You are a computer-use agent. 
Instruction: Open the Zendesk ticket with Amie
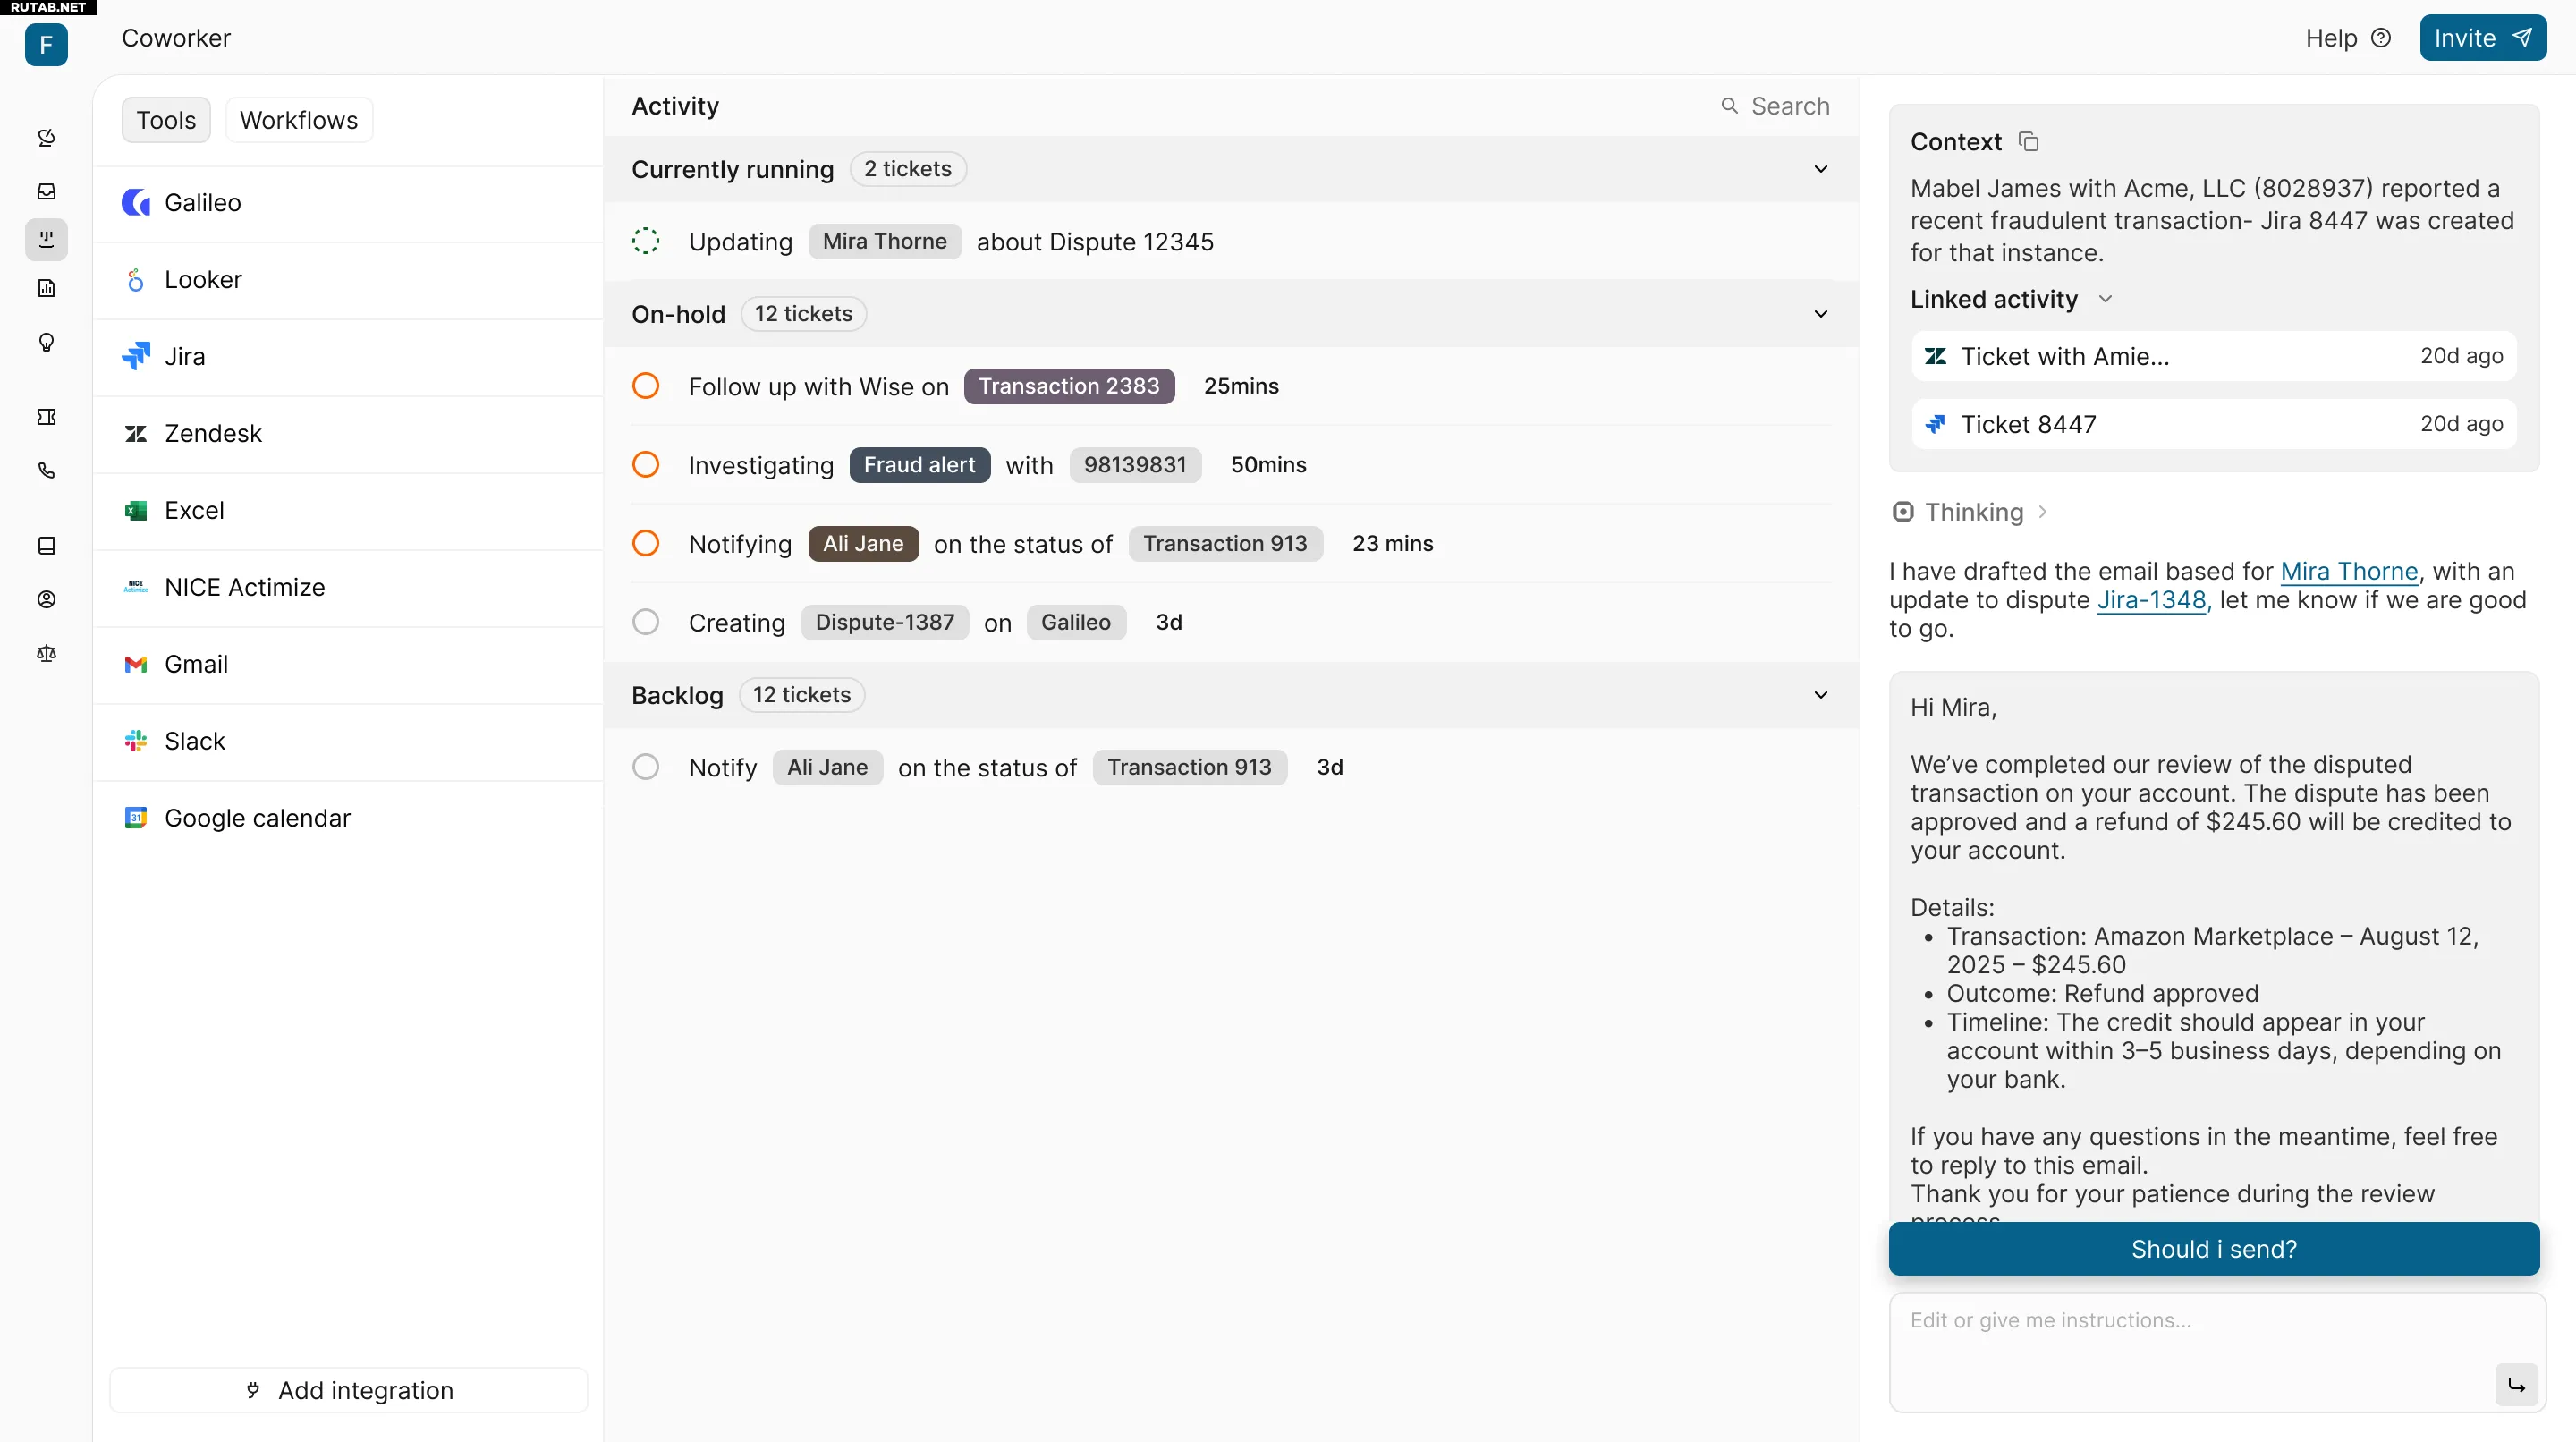point(2214,356)
